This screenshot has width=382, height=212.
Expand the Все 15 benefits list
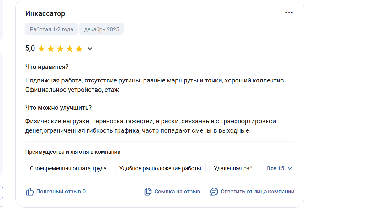tap(279, 168)
